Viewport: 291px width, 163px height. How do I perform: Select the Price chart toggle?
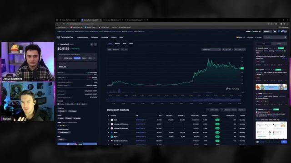109,49
